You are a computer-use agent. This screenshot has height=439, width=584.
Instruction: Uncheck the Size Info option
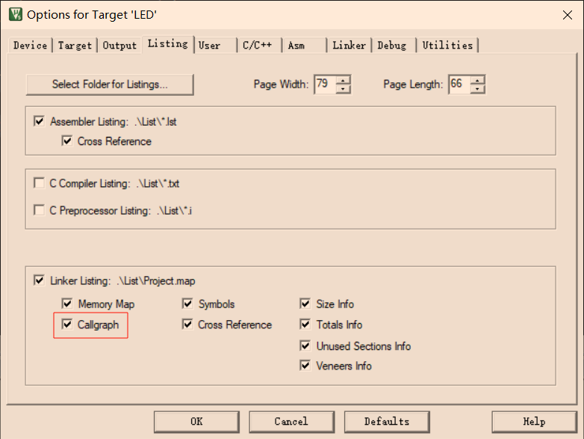(305, 304)
